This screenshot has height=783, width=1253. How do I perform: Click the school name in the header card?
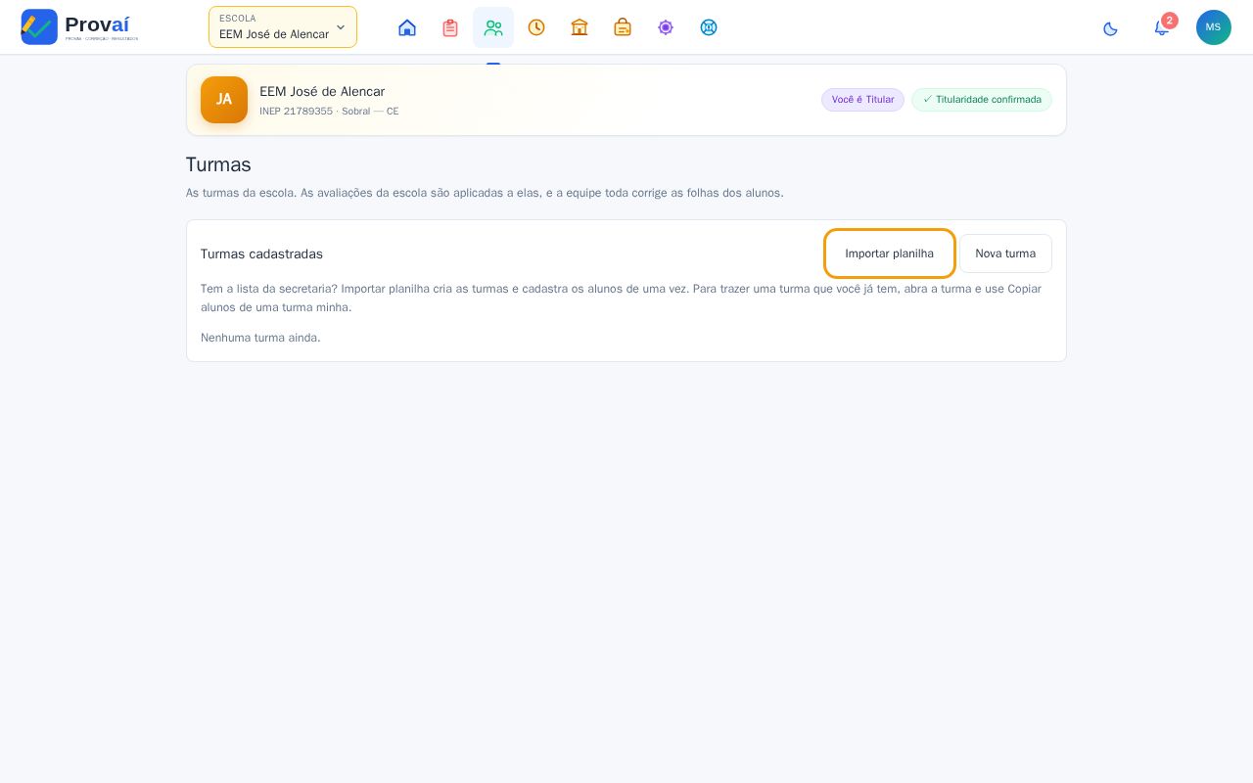(x=322, y=91)
